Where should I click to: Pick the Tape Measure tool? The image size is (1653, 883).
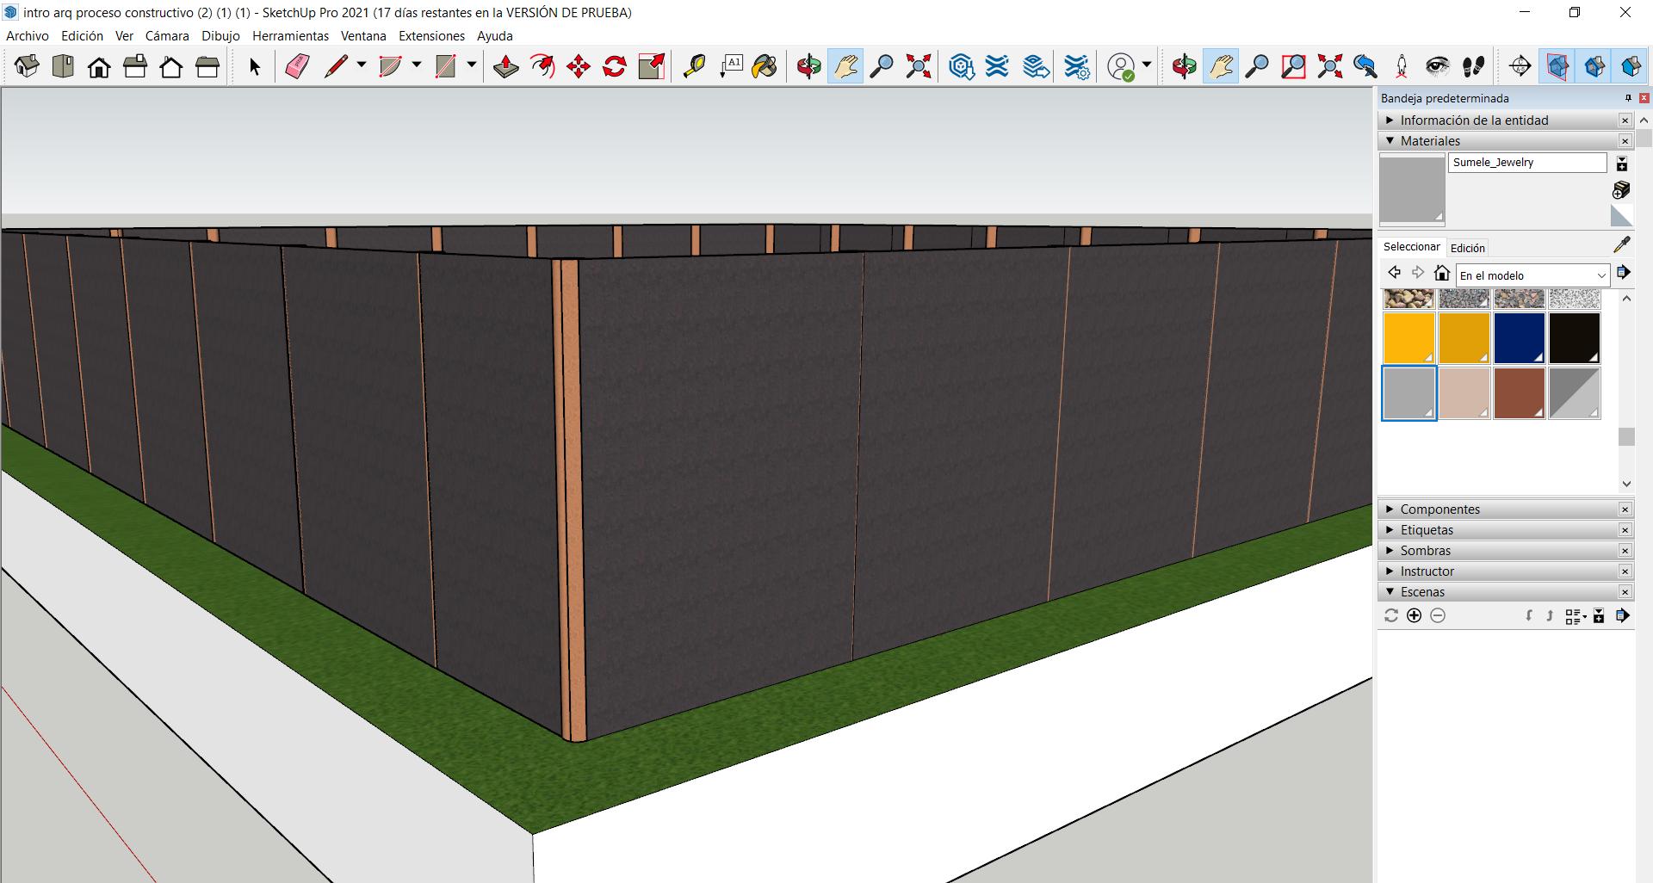694,66
